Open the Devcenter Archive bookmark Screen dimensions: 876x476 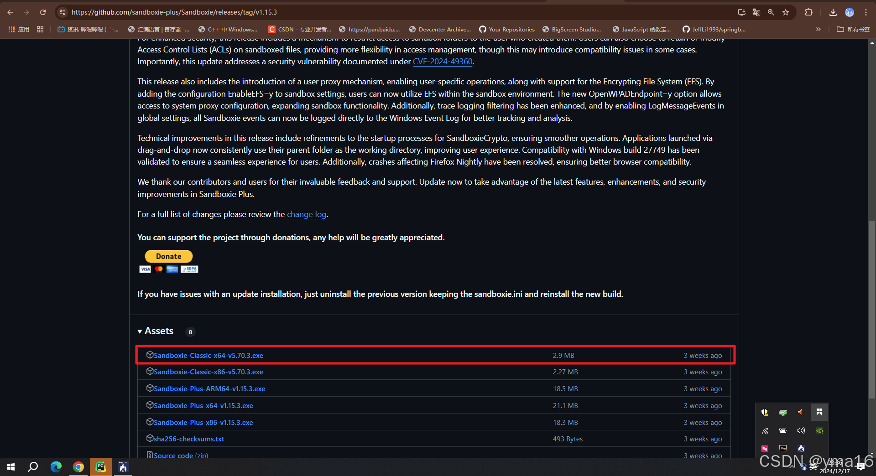tap(440, 29)
